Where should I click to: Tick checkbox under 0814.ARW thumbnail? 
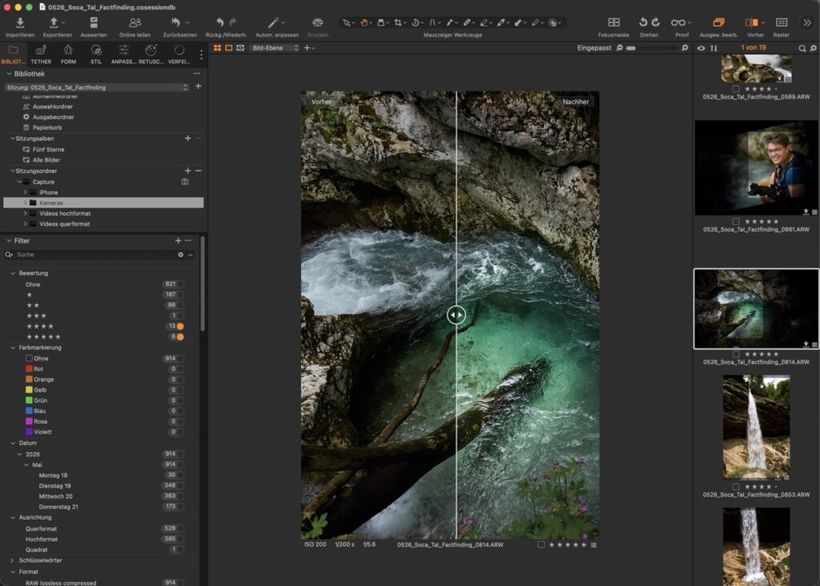(x=736, y=355)
